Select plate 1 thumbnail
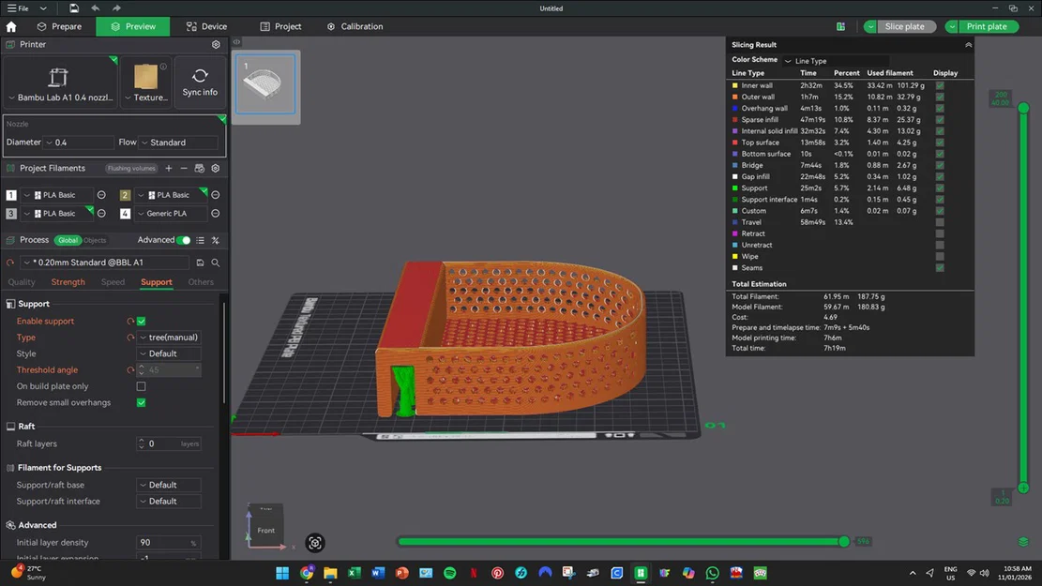This screenshot has height=586, width=1042. (x=265, y=84)
